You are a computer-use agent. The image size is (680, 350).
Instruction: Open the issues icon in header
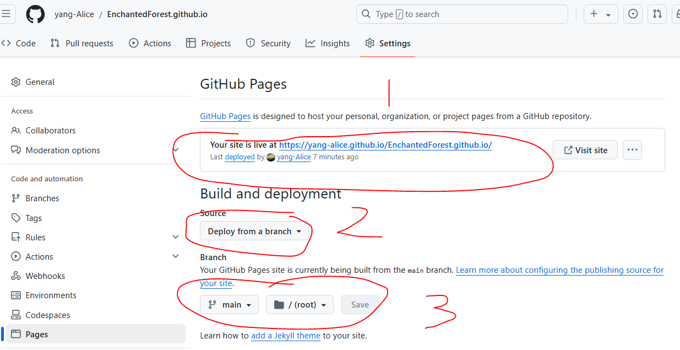coord(633,14)
